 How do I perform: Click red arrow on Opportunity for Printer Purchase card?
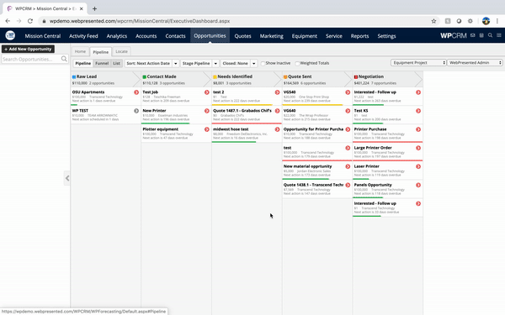click(348, 129)
